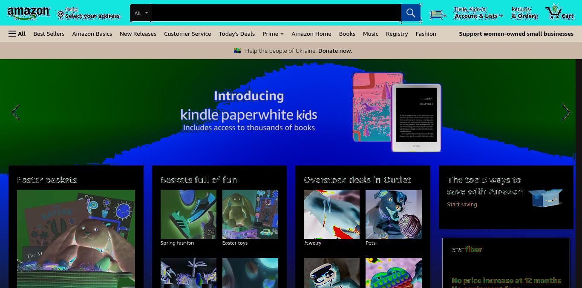Open the All hamburger menu
The image size is (582, 288).
tap(17, 34)
